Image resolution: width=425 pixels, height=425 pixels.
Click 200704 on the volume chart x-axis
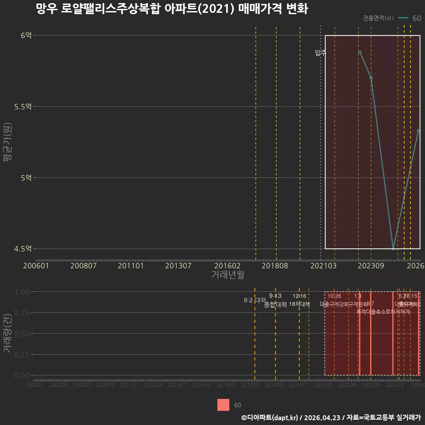click(58, 385)
